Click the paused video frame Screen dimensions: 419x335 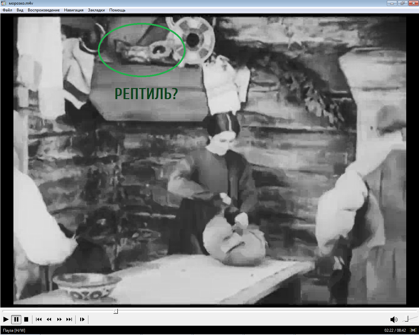[209, 160]
